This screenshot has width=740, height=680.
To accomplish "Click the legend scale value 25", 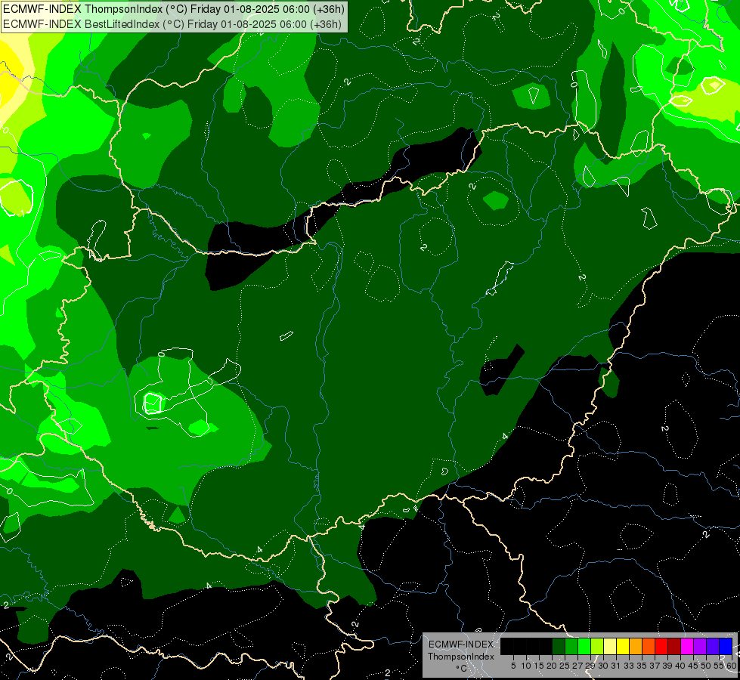I will coord(565,666).
